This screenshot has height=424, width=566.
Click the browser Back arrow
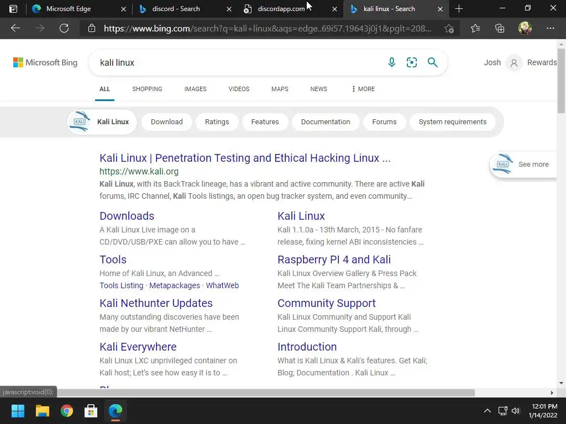pyautogui.click(x=15, y=28)
